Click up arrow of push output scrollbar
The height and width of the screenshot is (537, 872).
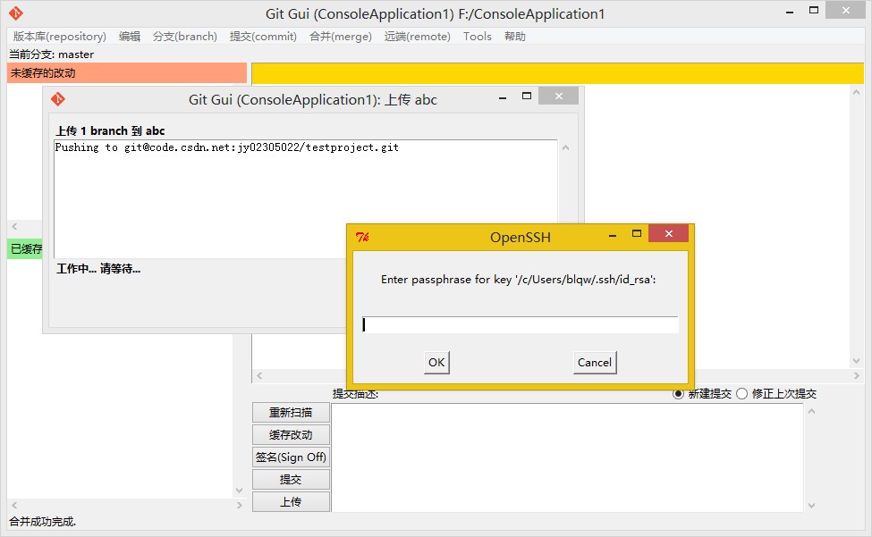[565, 147]
